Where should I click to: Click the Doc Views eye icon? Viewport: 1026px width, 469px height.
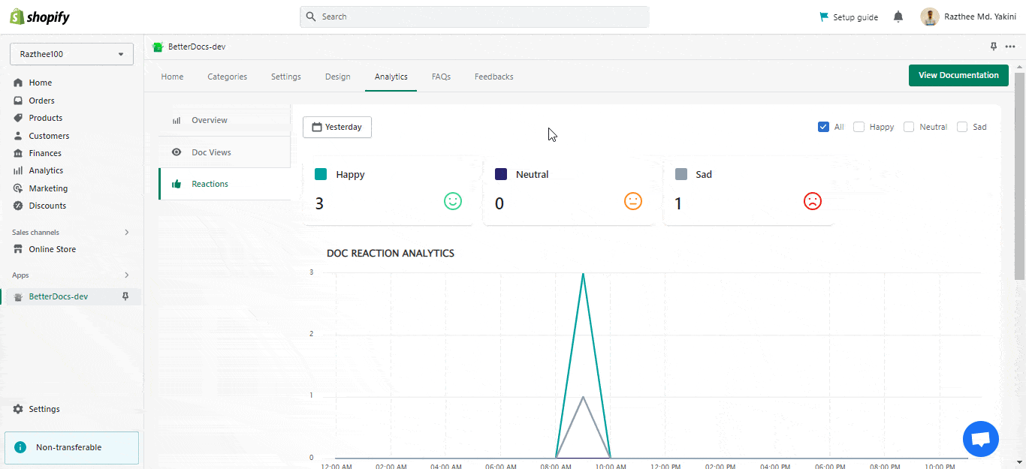(x=177, y=152)
